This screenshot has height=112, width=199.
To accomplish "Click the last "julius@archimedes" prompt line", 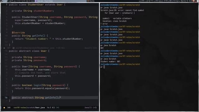I will click(x=120, y=64).
